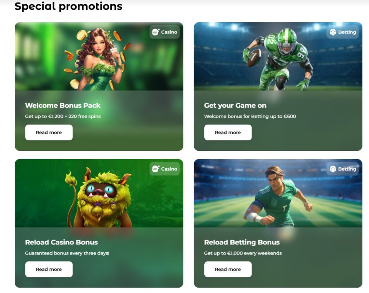Viewport: 369px width, 293px height.
Task: Click the Casino badge on Reload Casino Bonus card
Action: pyautogui.click(x=165, y=169)
